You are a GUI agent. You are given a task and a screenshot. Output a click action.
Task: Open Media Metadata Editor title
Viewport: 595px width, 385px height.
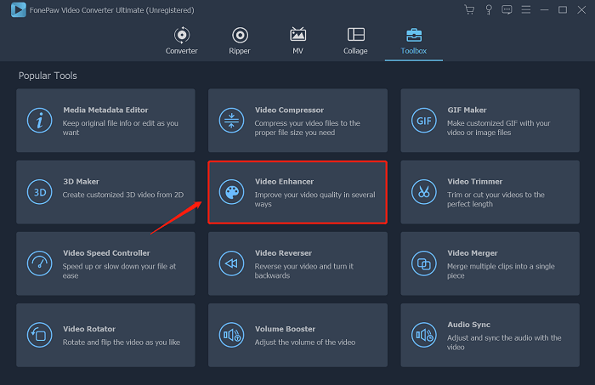pyautogui.click(x=105, y=110)
